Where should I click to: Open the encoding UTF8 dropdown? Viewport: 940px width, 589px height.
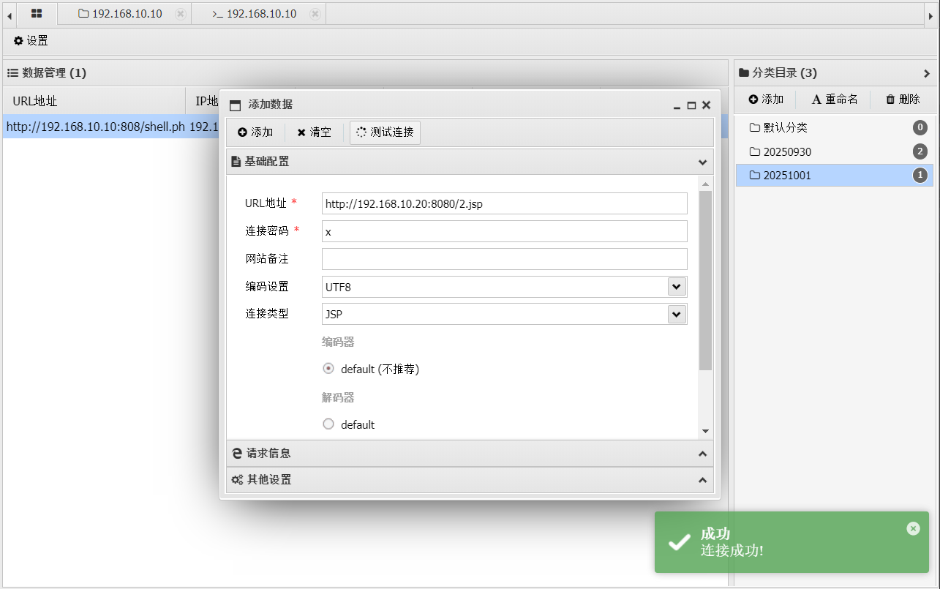pos(677,287)
